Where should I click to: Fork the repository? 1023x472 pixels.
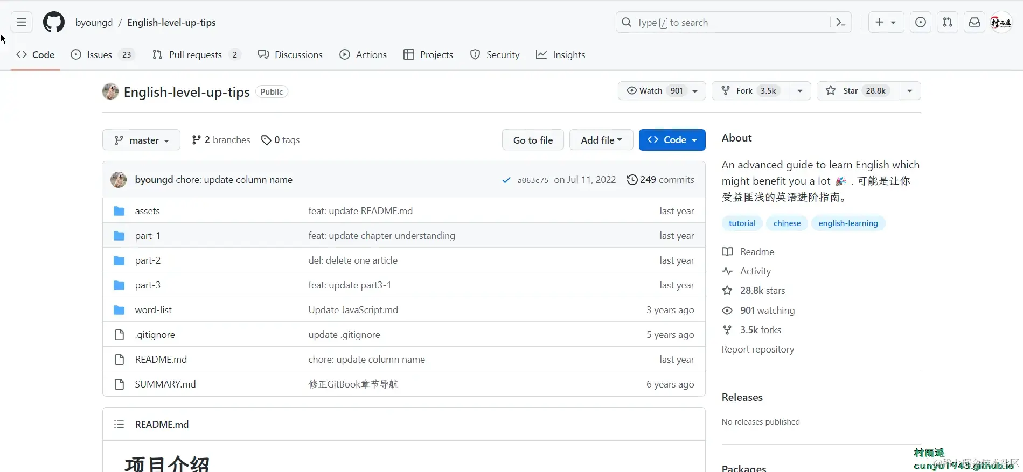[x=750, y=91]
